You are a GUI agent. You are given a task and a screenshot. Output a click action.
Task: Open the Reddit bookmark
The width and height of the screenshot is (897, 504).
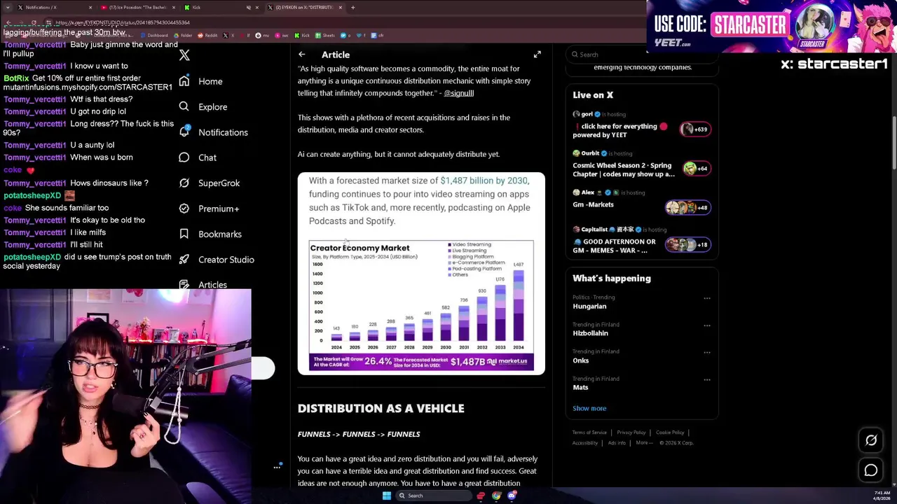click(208, 35)
